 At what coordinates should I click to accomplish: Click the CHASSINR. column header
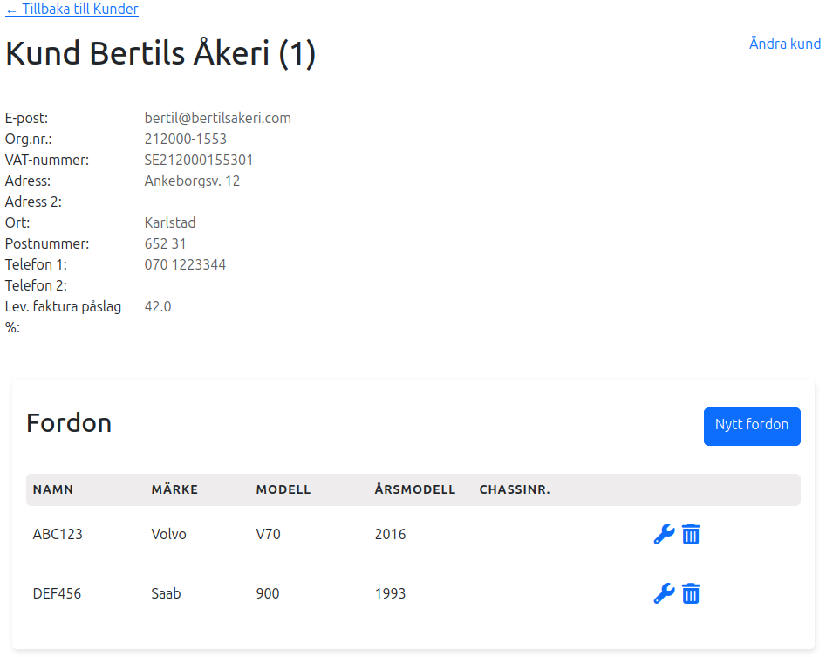point(515,489)
